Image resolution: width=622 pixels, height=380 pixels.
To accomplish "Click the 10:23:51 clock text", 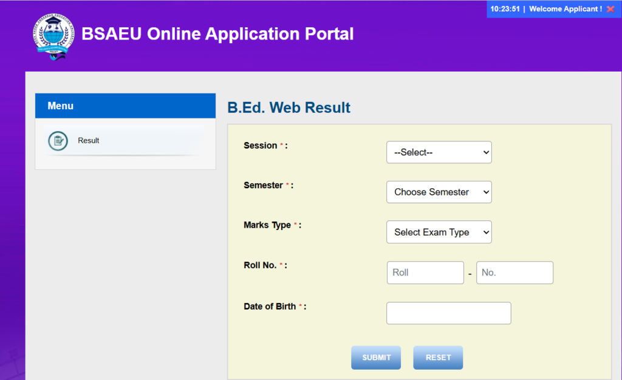I will [505, 8].
